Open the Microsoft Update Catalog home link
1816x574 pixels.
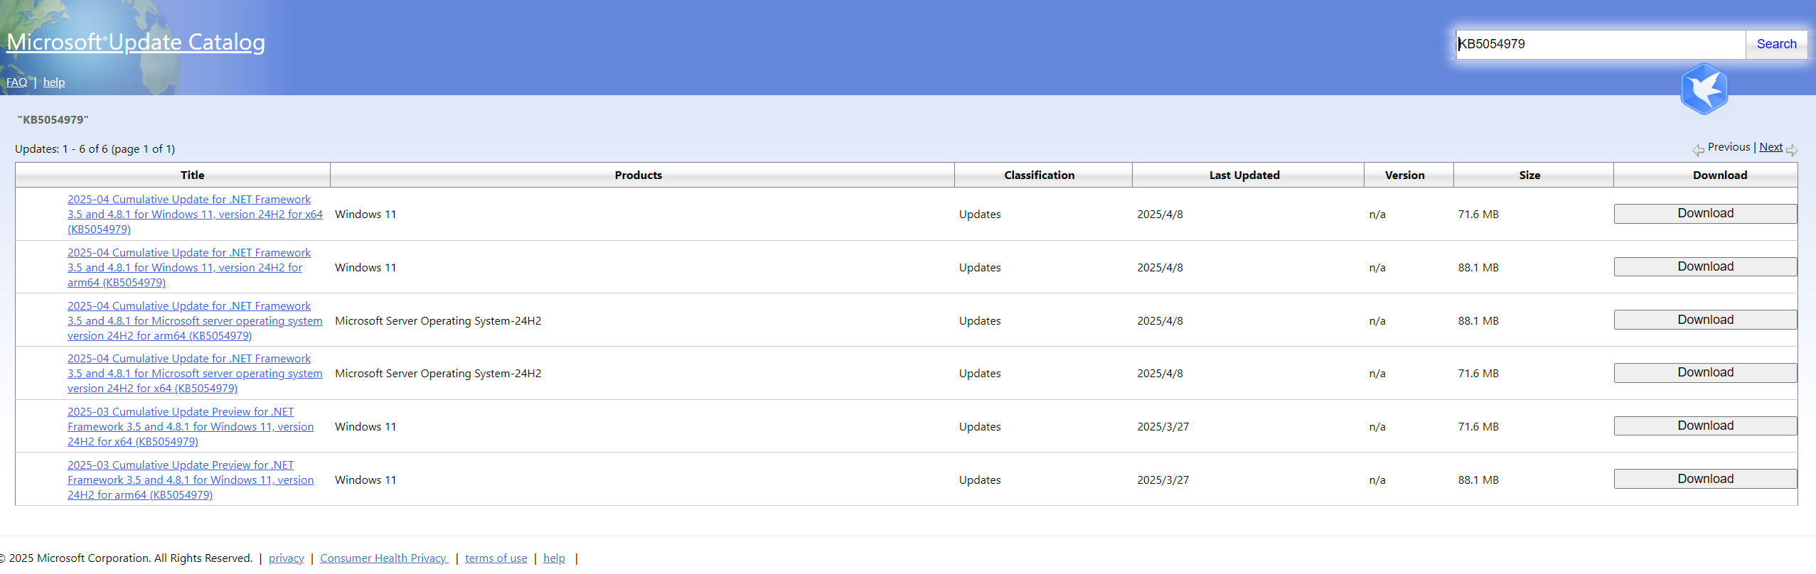click(136, 42)
